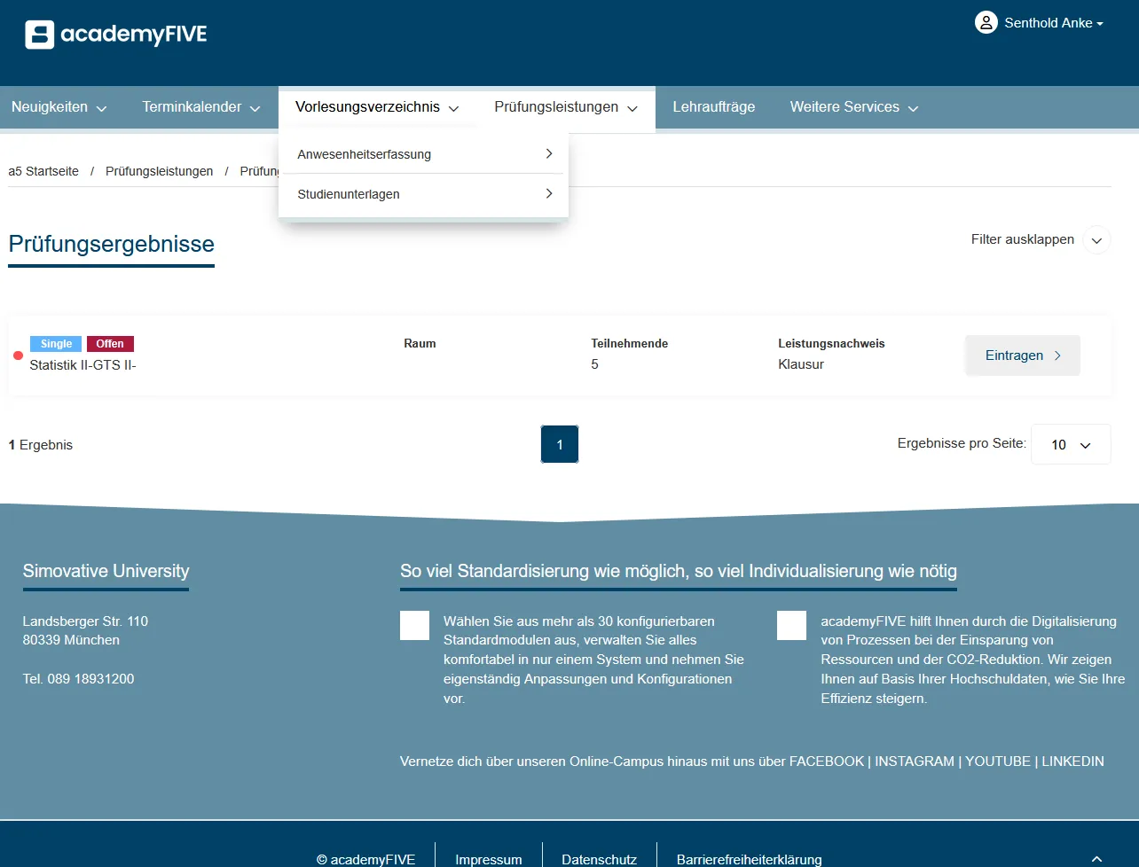This screenshot has height=867, width=1139.
Task: Select Studienunterlagen from the submenu
Action: click(x=423, y=194)
